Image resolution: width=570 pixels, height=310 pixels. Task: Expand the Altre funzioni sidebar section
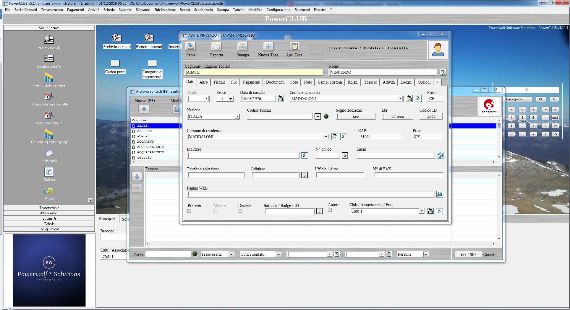click(x=49, y=213)
